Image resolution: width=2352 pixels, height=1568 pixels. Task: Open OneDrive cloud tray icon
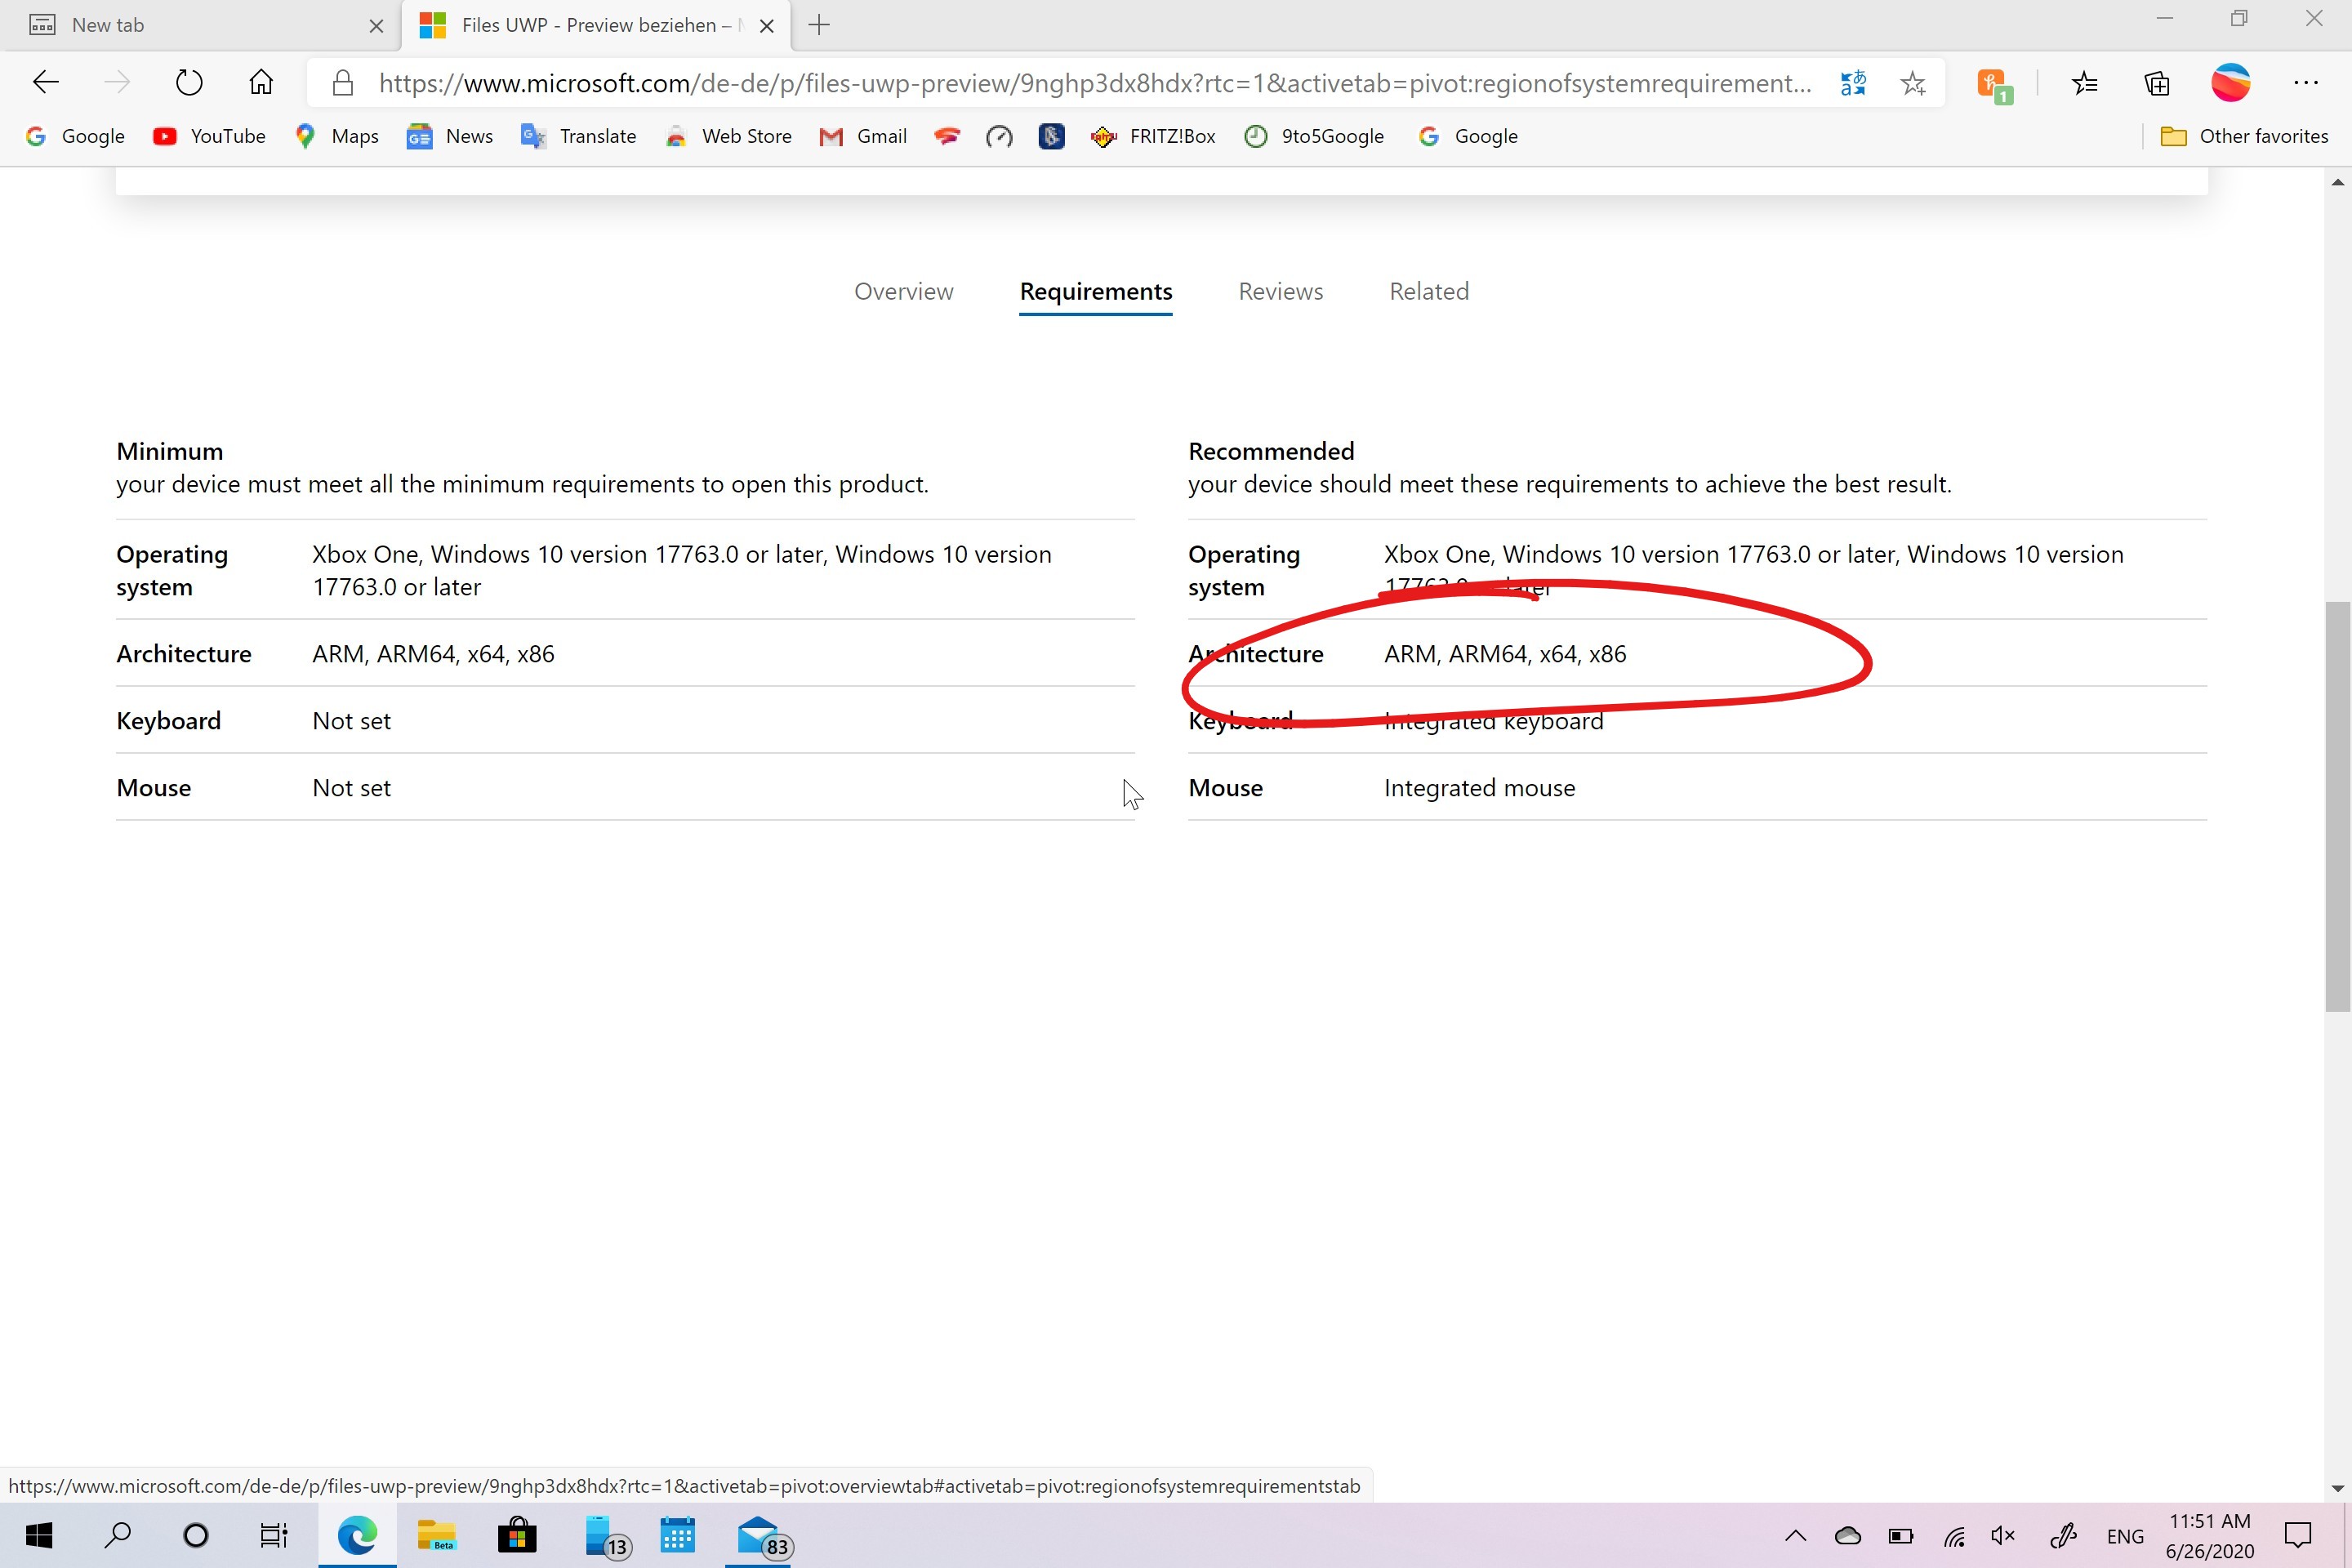[x=1847, y=1536]
